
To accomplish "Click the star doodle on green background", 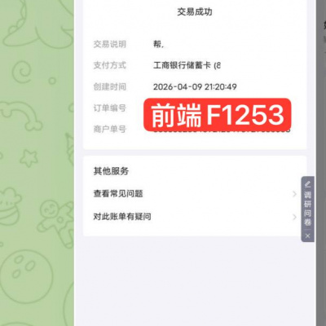I will point(29,158).
